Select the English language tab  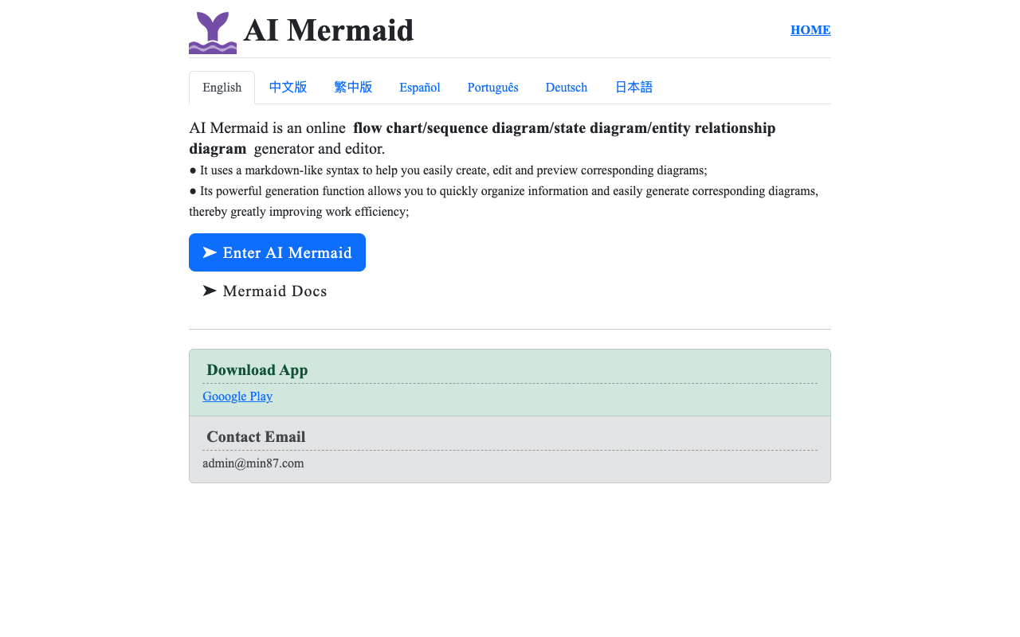(222, 88)
